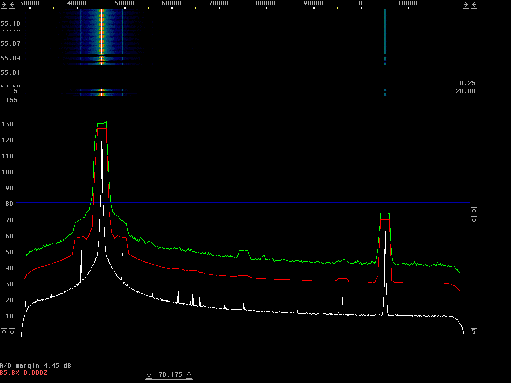
Task: Click the right-arrow box at the frequency scale's left end
Action: (4, 4)
